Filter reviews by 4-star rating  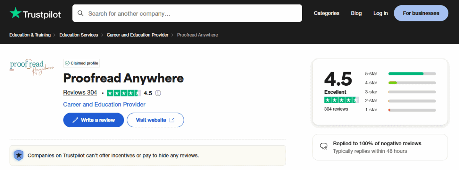click(x=400, y=83)
